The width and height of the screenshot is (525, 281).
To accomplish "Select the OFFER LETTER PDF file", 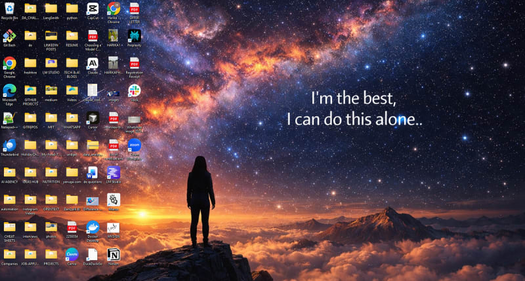I will (135, 9).
